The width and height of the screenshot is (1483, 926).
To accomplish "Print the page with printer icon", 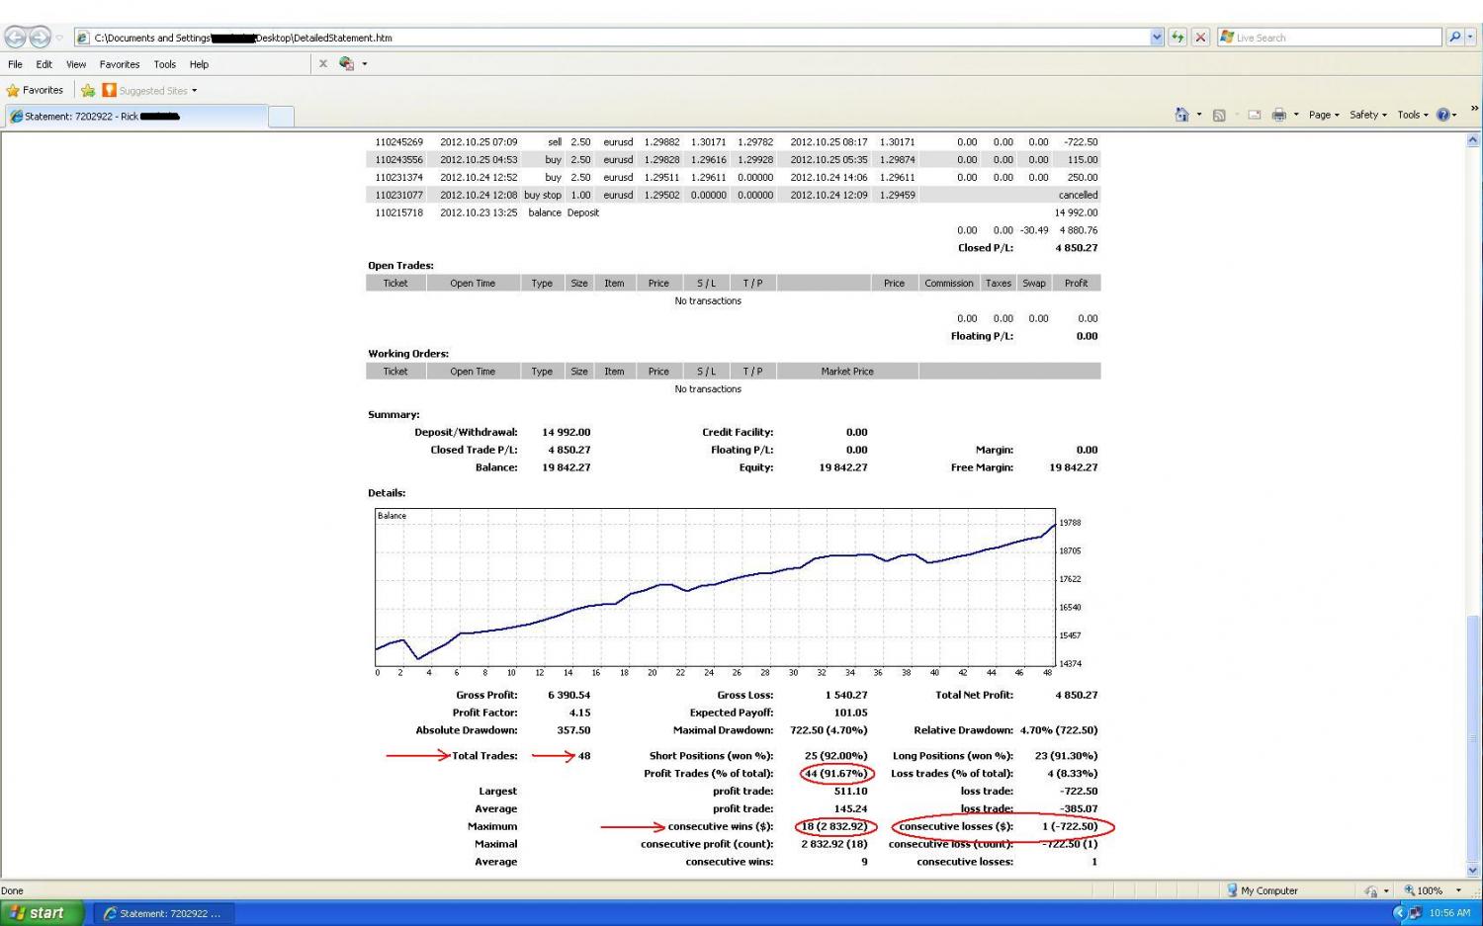I will (x=1278, y=115).
